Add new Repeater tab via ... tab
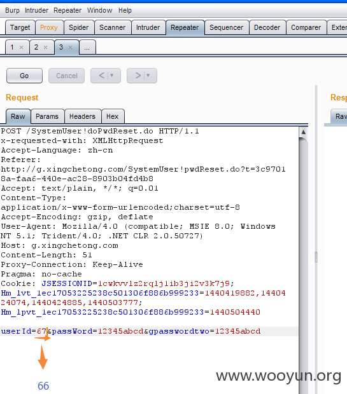 87,47
